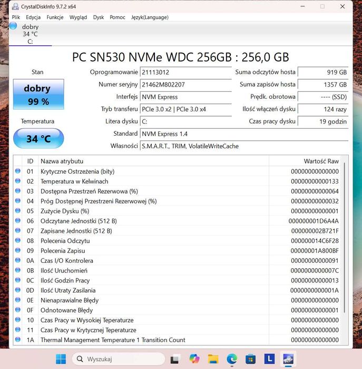Select the Ilość Godzin Pracy row

tap(177, 280)
